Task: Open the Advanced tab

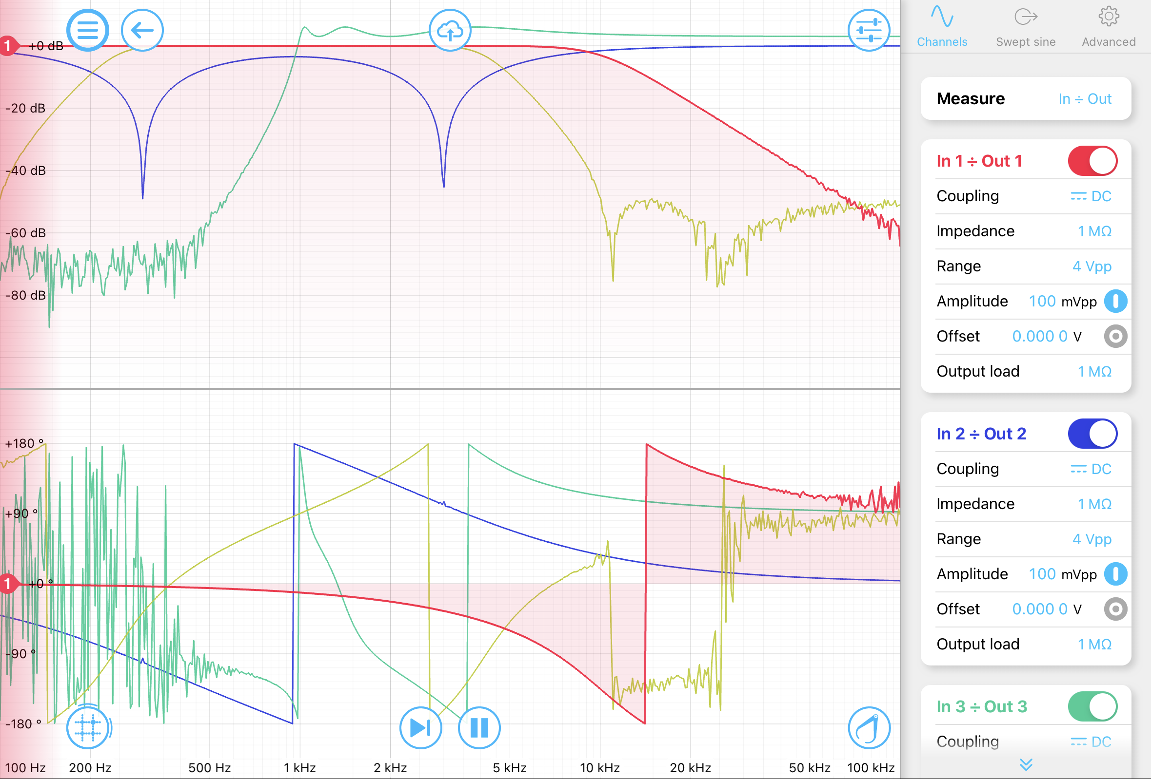Action: (x=1109, y=27)
